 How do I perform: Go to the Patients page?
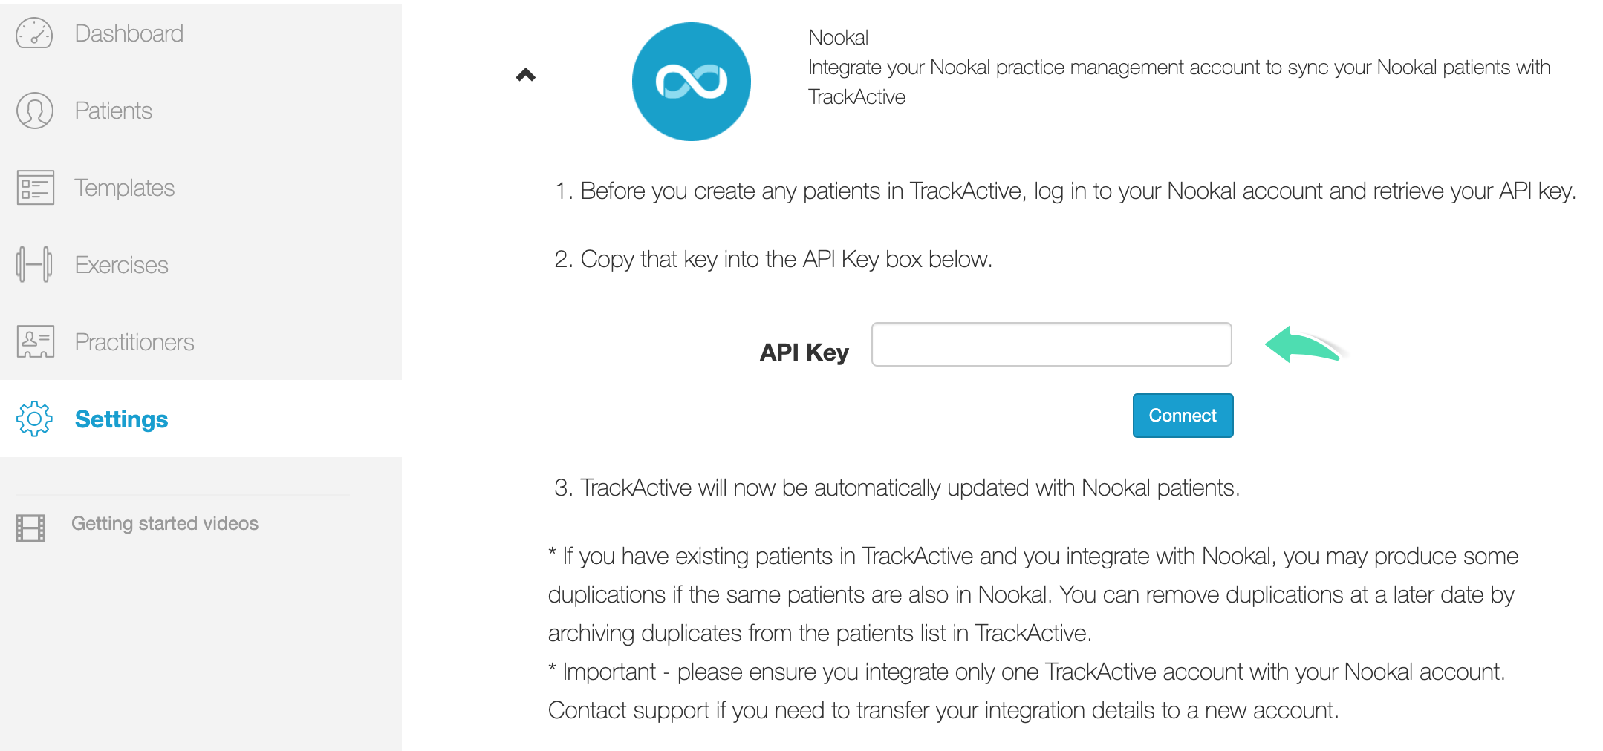pyautogui.click(x=113, y=111)
